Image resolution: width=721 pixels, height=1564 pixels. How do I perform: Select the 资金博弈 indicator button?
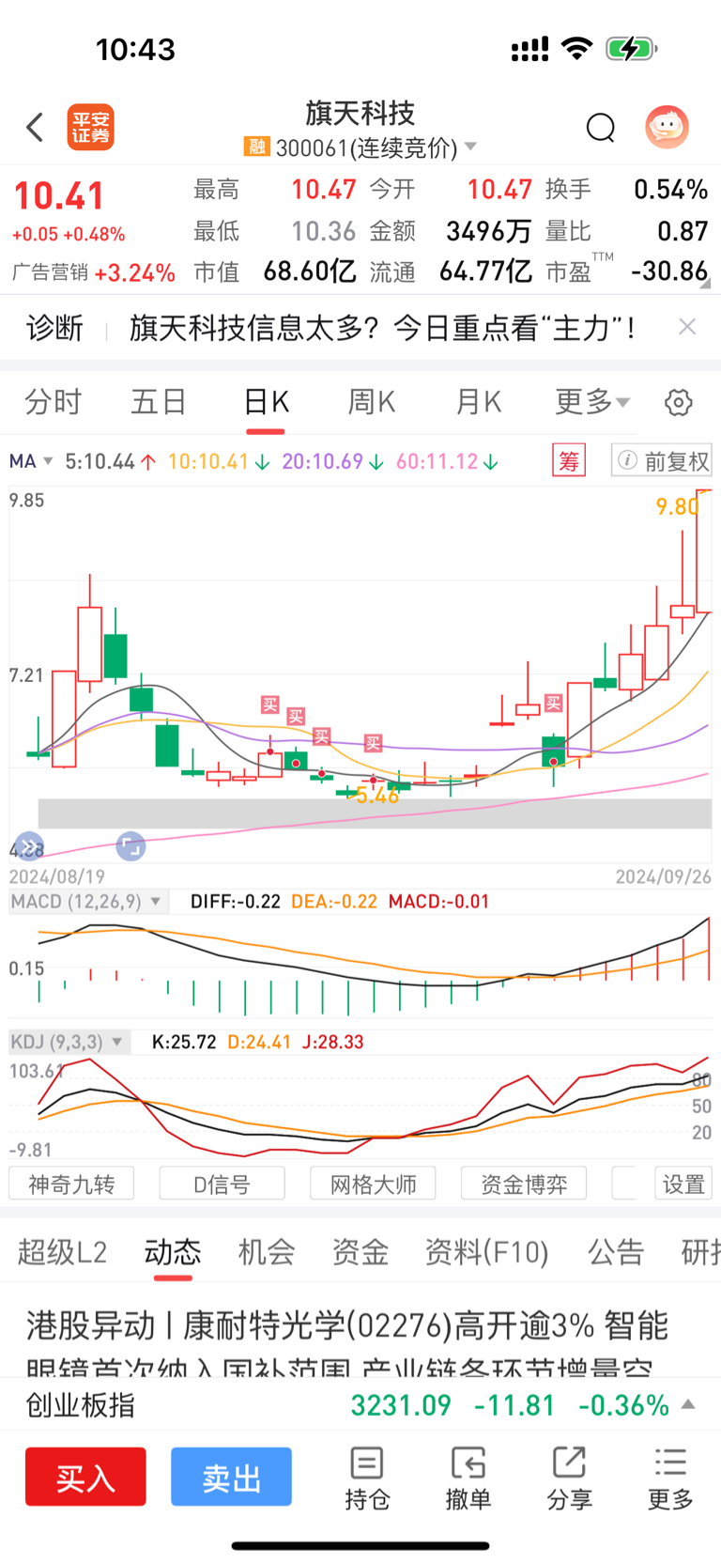pyautogui.click(x=524, y=1184)
